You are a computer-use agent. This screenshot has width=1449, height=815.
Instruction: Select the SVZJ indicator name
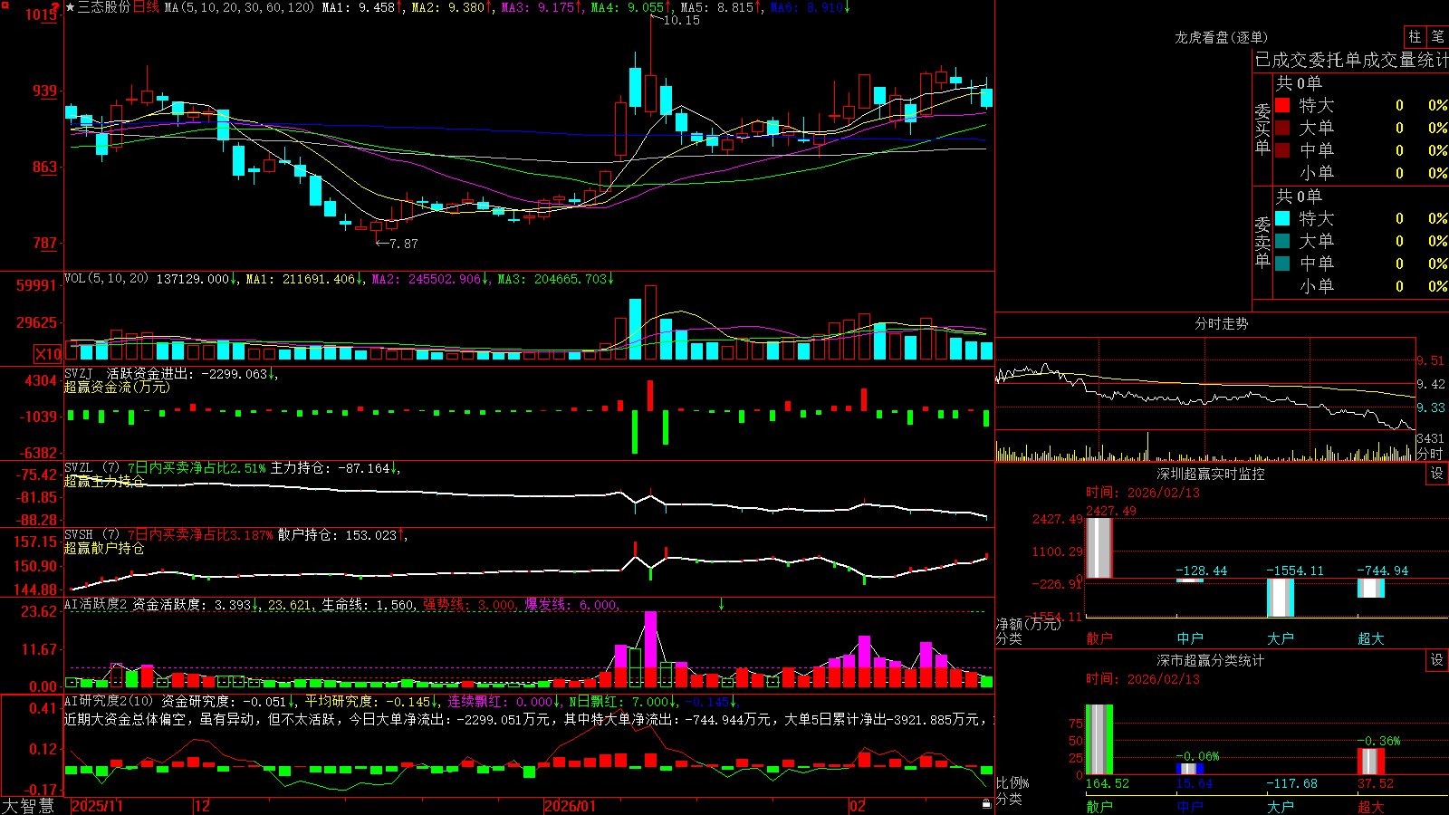pos(79,373)
